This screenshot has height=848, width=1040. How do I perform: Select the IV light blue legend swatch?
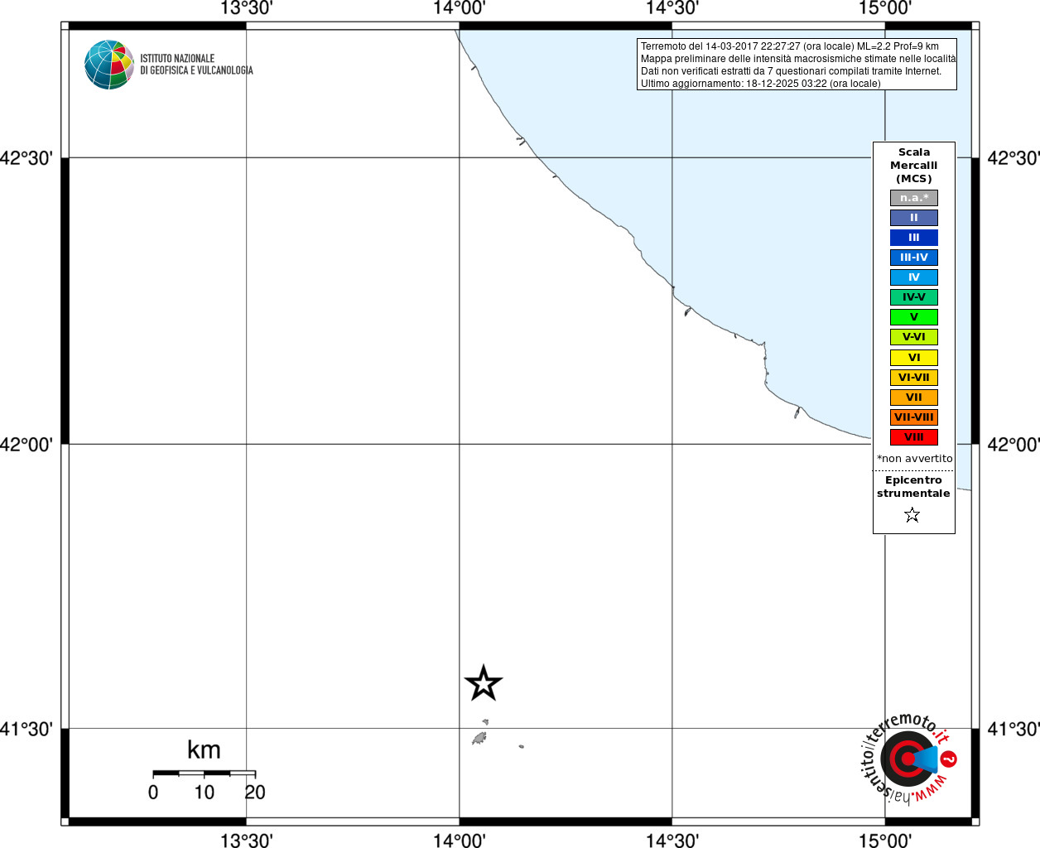tap(914, 277)
